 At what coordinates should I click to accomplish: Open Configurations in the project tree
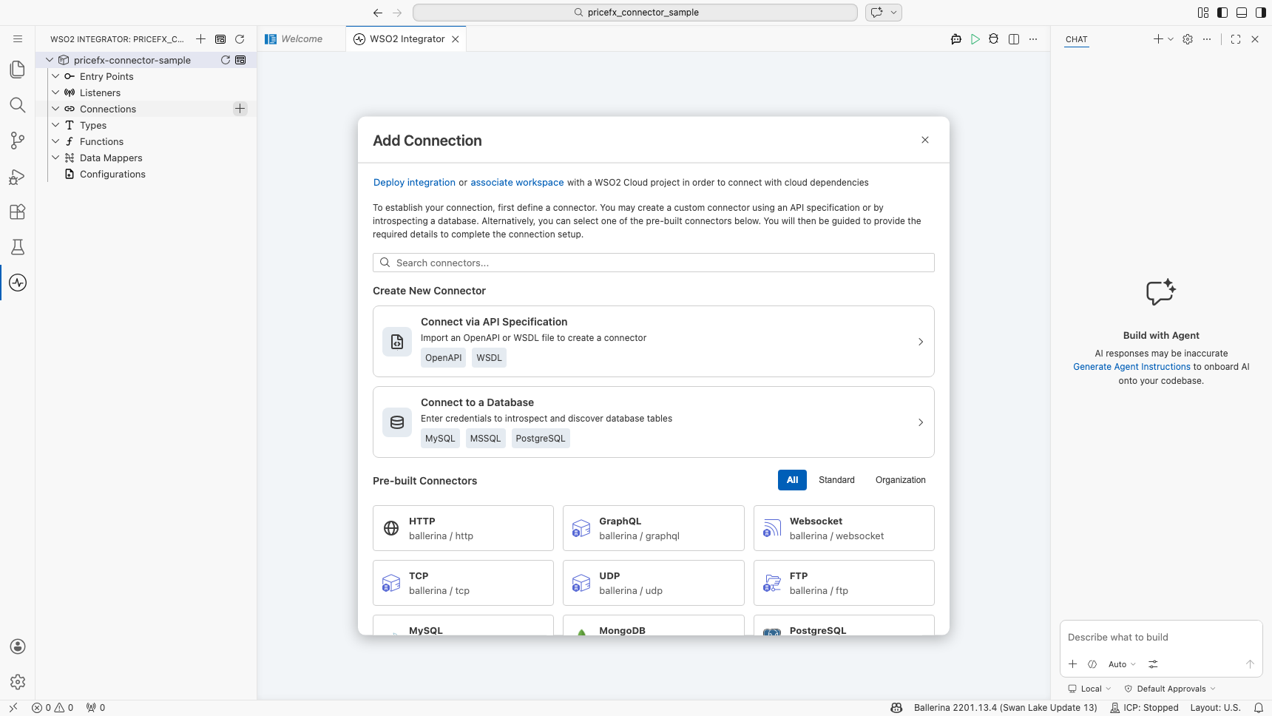[112, 174]
